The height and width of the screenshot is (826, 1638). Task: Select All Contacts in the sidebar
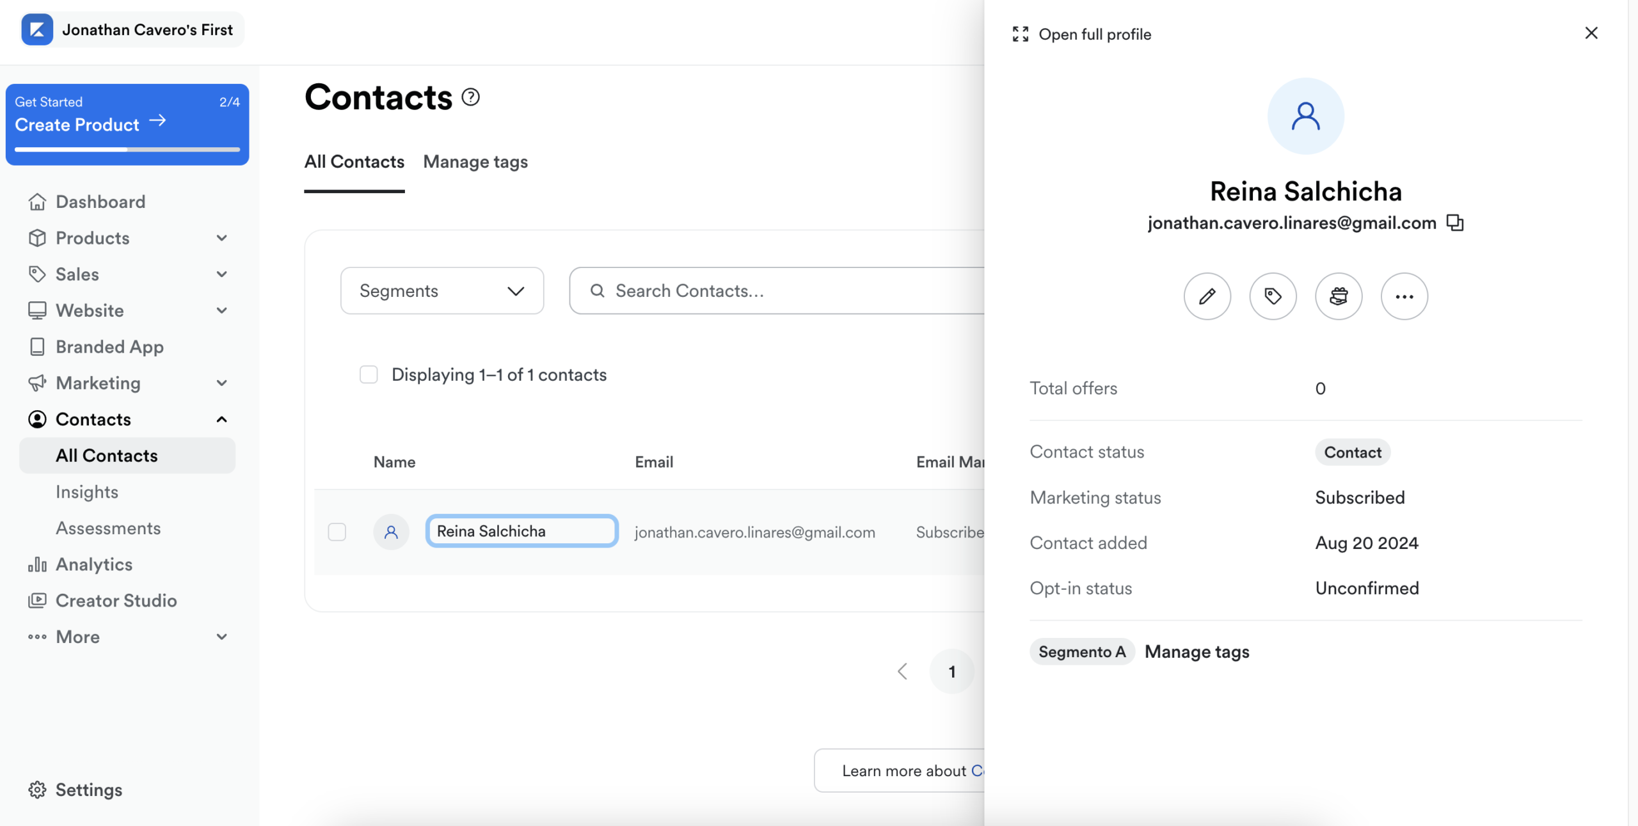[x=127, y=456]
